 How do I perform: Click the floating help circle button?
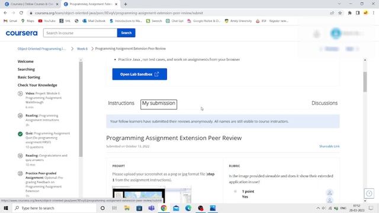tap(369, 193)
